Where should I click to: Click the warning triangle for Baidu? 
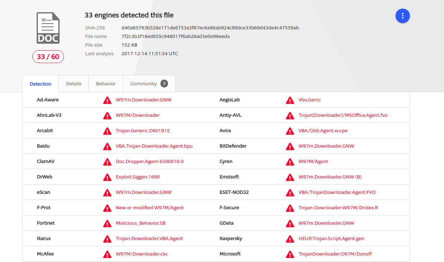[107, 146]
